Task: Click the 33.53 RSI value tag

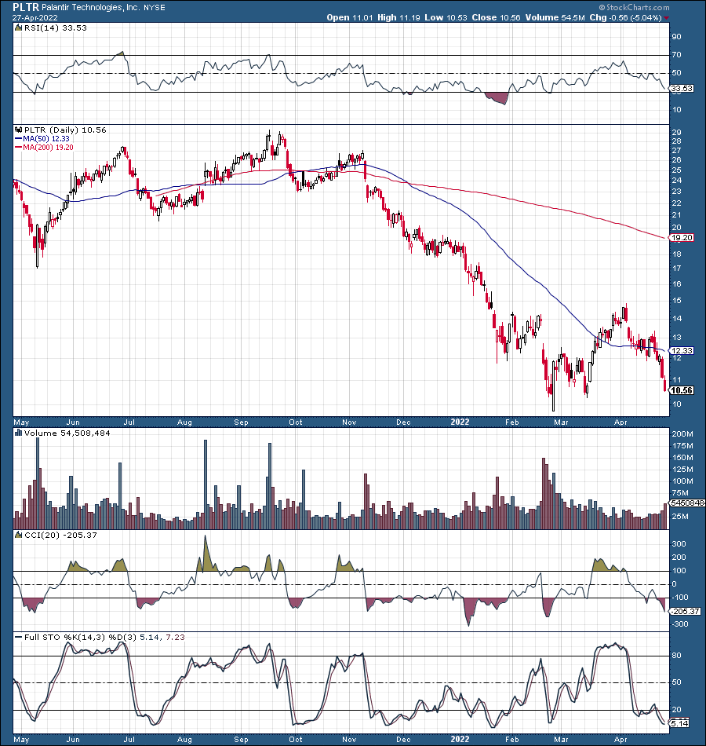Action: point(681,89)
